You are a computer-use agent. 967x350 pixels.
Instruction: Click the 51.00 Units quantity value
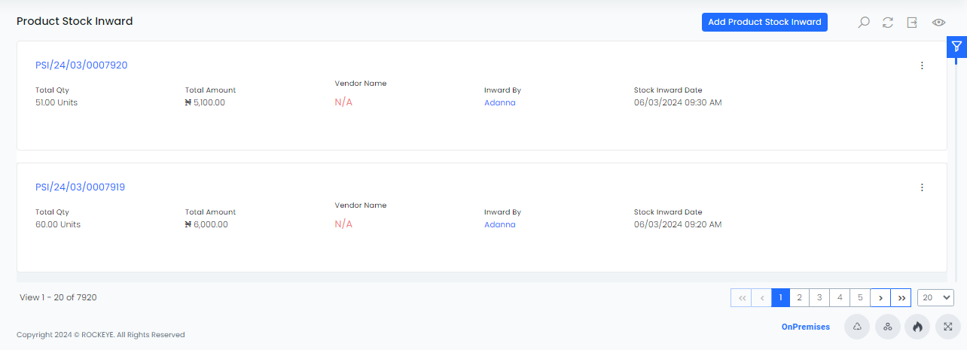coord(56,102)
